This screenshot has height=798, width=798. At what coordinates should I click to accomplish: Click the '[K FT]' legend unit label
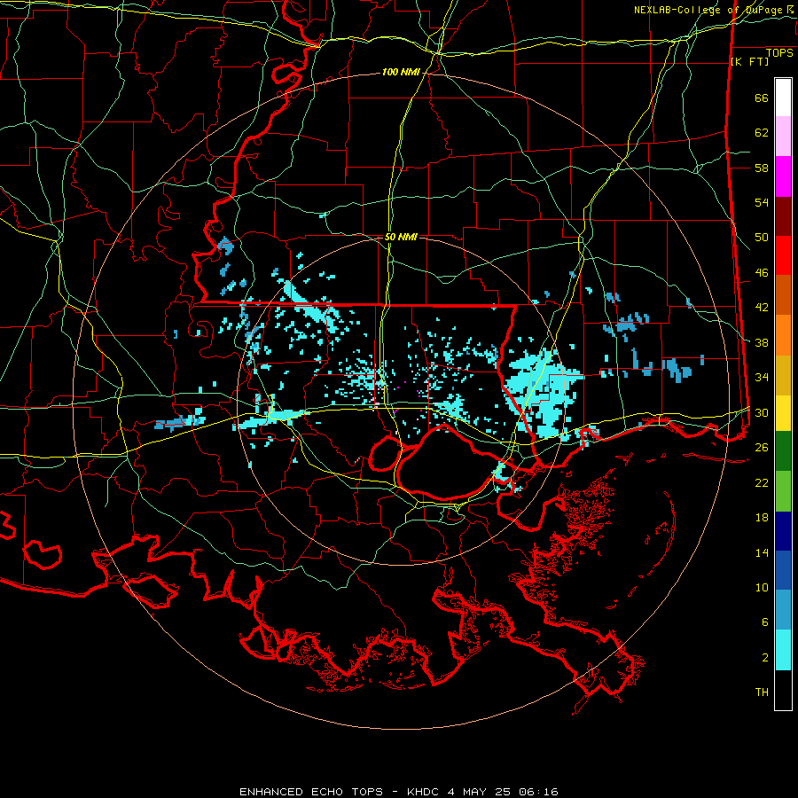pyautogui.click(x=749, y=62)
